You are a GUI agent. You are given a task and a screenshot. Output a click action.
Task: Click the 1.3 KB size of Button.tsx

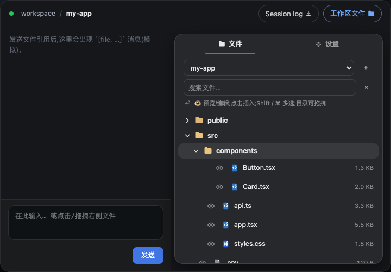click(364, 168)
